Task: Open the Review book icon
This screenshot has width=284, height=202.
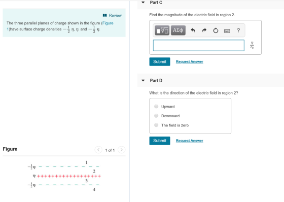Action: pos(104,15)
